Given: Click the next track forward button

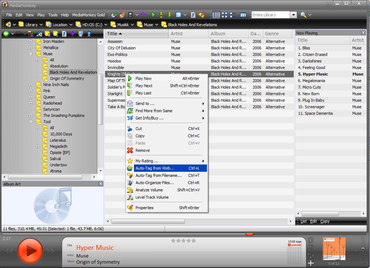Looking at the screenshot, I should pos(51,251).
